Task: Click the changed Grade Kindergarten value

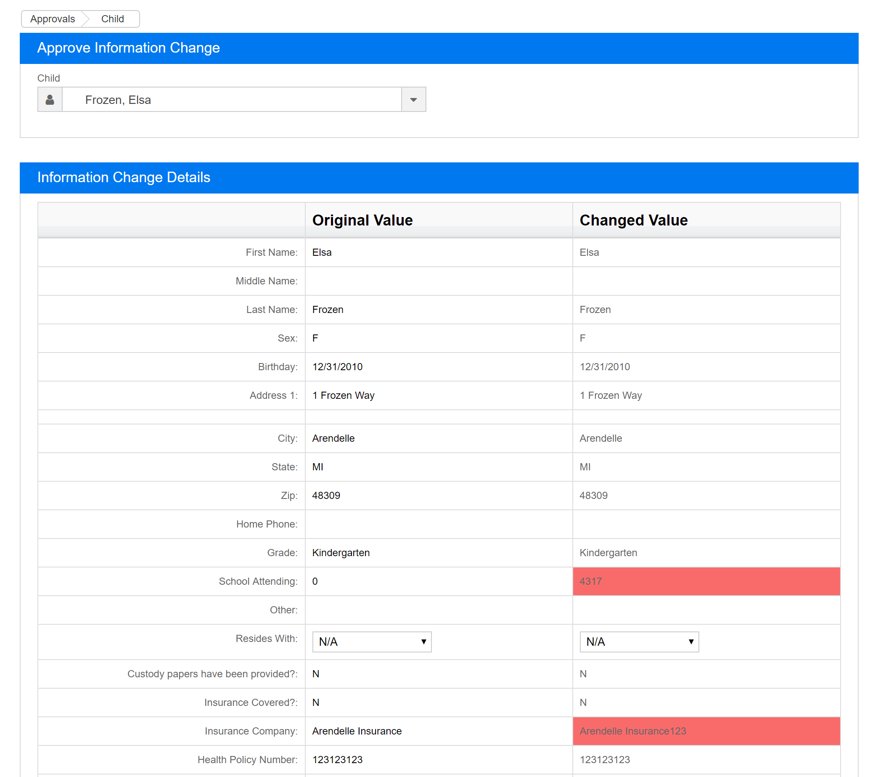Action: 608,553
